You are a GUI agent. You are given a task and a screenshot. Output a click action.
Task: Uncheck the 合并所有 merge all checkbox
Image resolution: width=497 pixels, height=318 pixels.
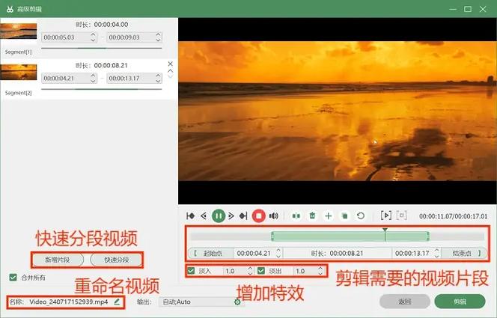(x=13, y=278)
